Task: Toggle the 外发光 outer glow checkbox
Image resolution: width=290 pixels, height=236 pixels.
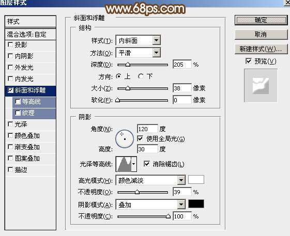Action: tap(10, 68)
